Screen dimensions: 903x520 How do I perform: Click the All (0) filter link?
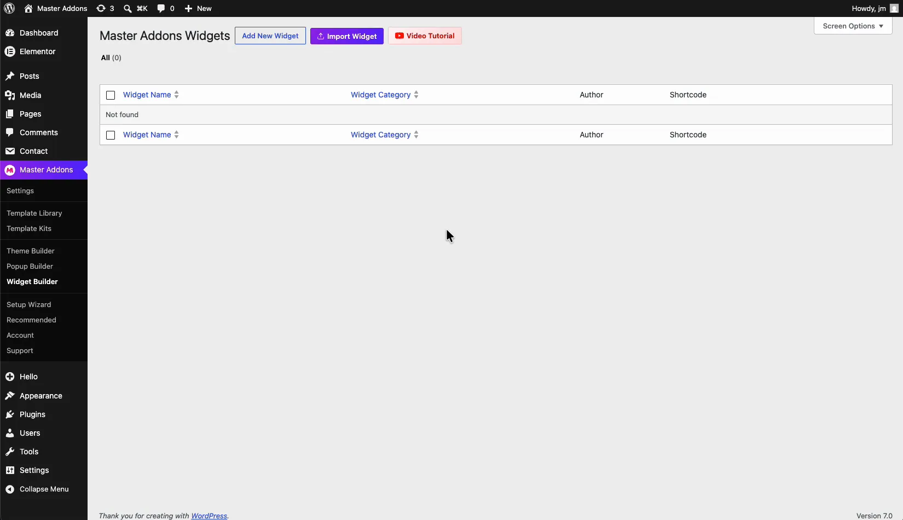[x=111, y=57]
